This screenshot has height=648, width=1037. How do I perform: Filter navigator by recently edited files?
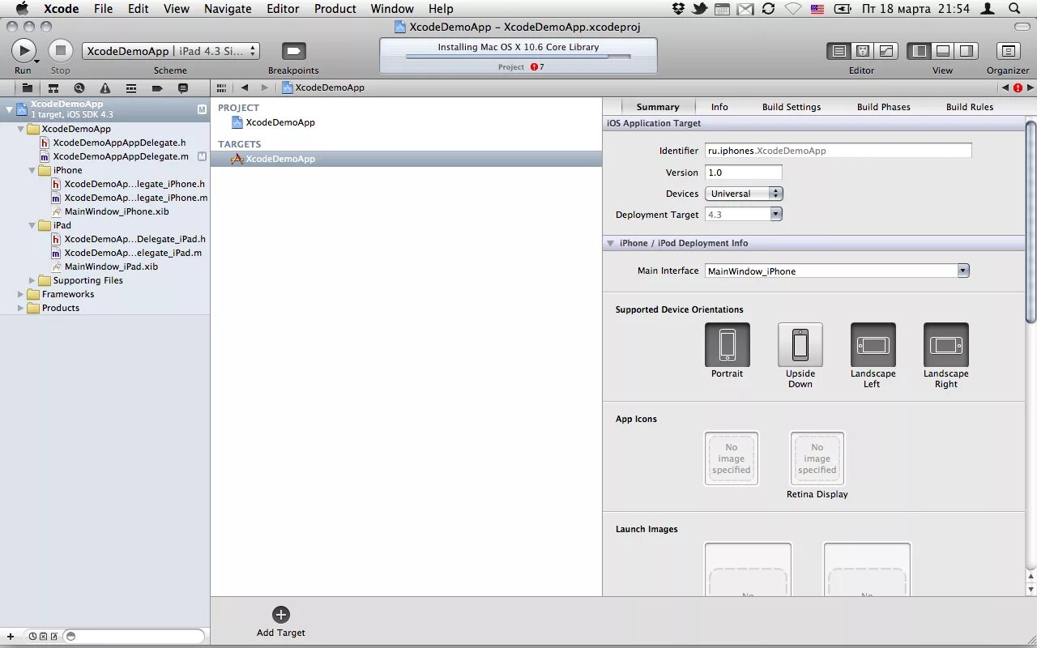click(x=32, y=637)
